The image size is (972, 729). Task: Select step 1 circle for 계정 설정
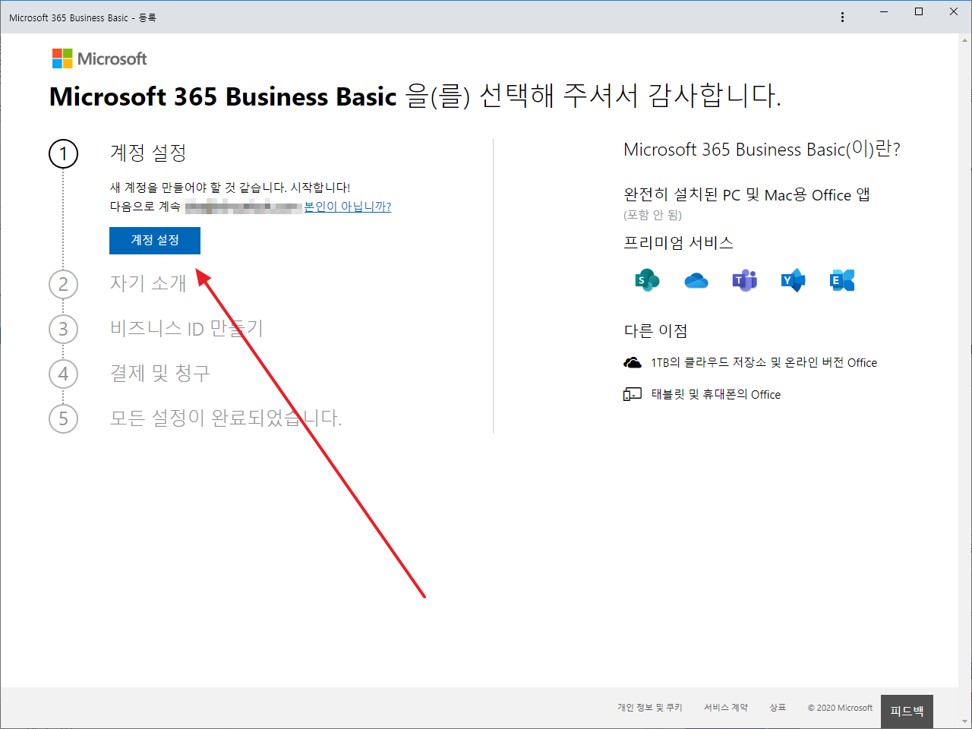(x=64, y=154)
